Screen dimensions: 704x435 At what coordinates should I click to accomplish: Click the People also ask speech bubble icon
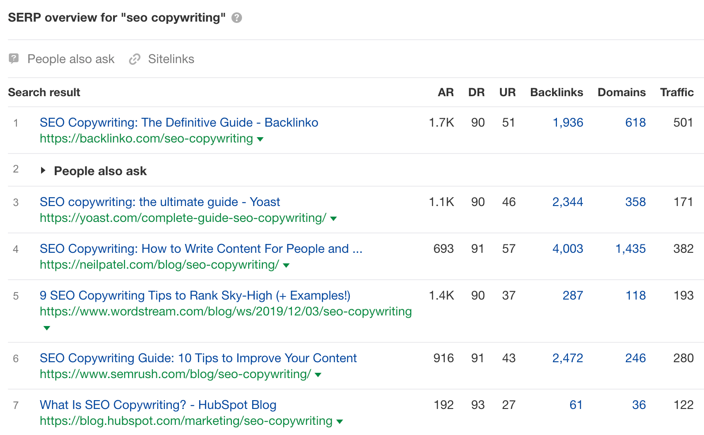14,59
